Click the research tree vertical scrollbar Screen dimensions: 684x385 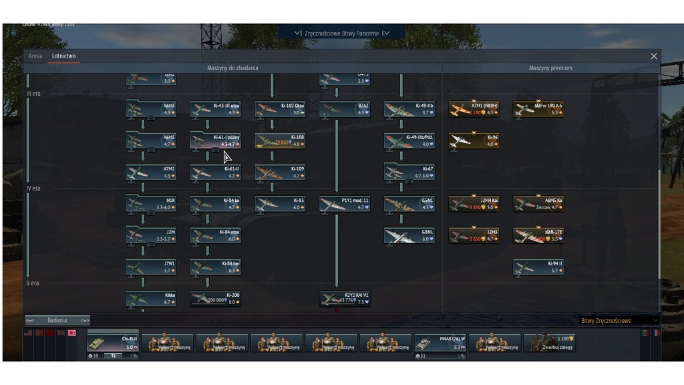[x=659, y=225]
